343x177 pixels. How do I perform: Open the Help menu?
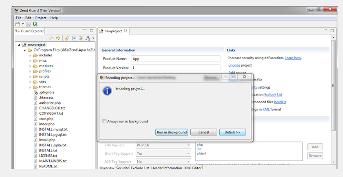54,18
